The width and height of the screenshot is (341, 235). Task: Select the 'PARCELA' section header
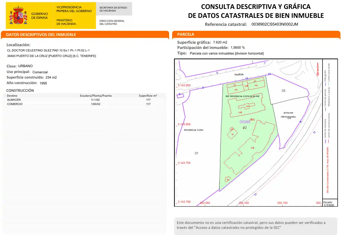[x=186, y=34]
